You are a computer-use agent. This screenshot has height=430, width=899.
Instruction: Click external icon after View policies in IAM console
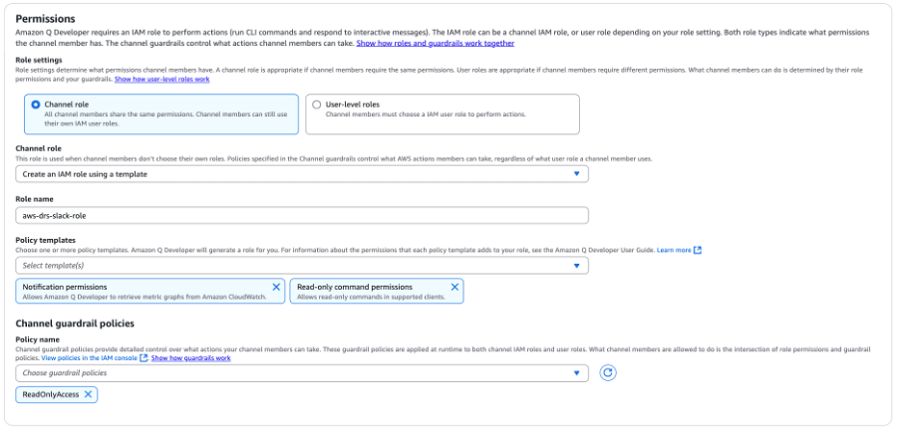(x=144, y=358)
